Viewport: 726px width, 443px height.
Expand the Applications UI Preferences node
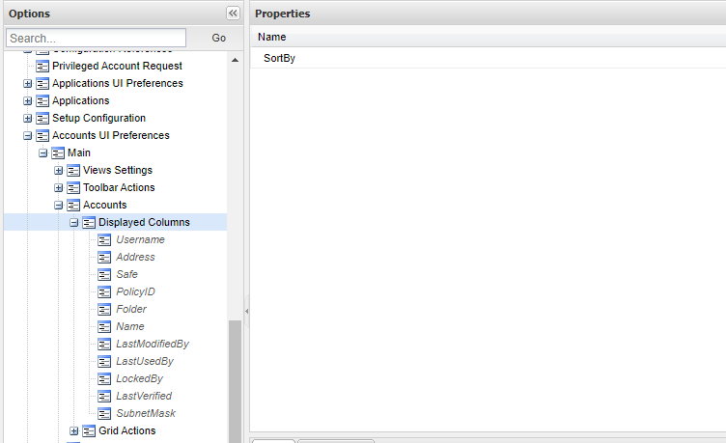[x=28, y=83]
